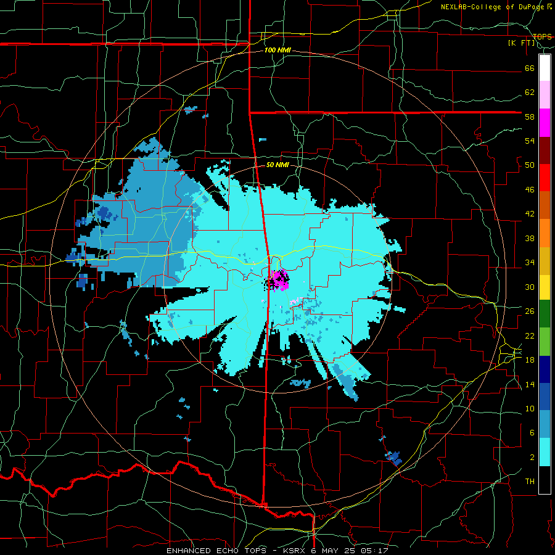The height and width of the screenshot is (555, 555).
Task: Click the legend value 10
Action: pyautogui.click(x=530, y=408)
